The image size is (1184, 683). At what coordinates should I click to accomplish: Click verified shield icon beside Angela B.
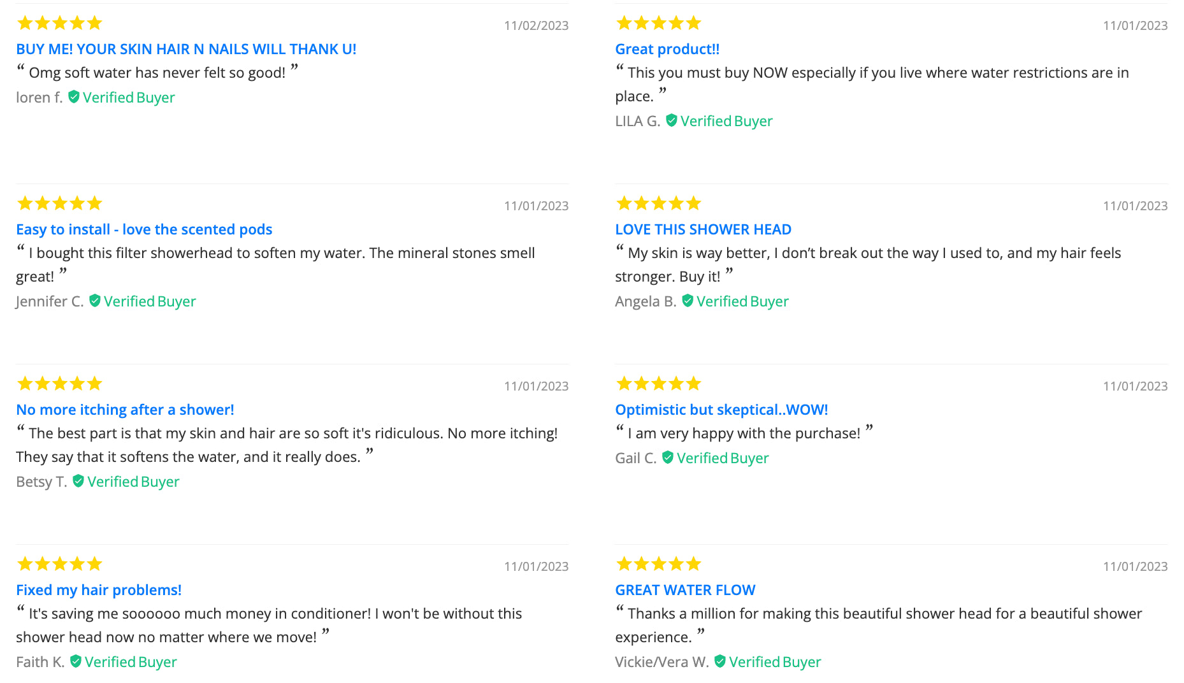coord(688,301)
